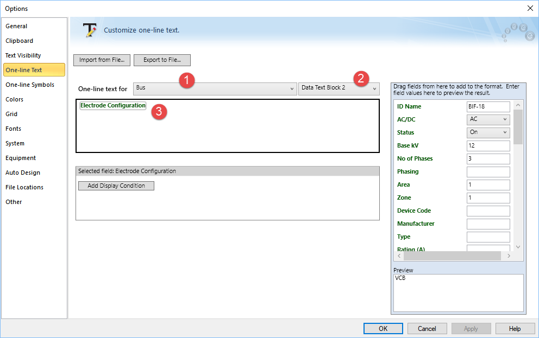
Task: Click the one-line text pencil icon
Action: 89,30
